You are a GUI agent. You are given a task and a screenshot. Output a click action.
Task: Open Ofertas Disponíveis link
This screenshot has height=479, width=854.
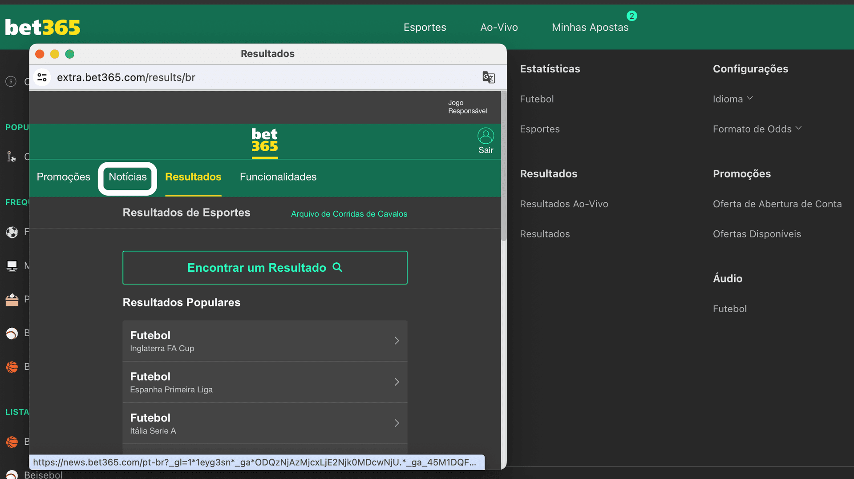pyautogui.click(x=757, y=234)
